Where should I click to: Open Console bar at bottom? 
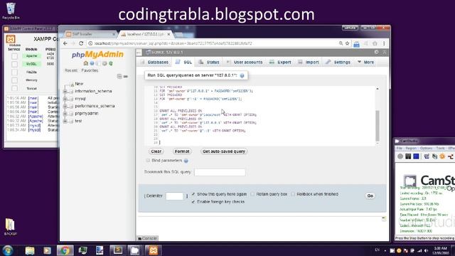pyautogui.click(x=147, y=238)
